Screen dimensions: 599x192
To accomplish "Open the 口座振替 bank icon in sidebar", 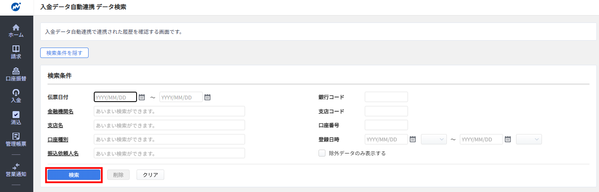I will point(16,71).
